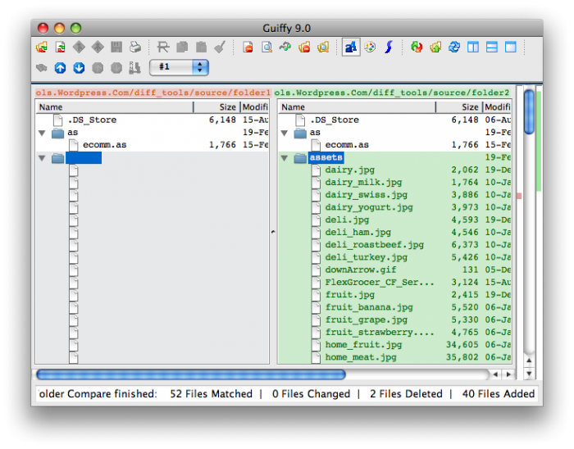The image size is (574, 449).
Task: Select dairy.jpg in right pane
Action: pyautogui.click(x=395, y=170)
